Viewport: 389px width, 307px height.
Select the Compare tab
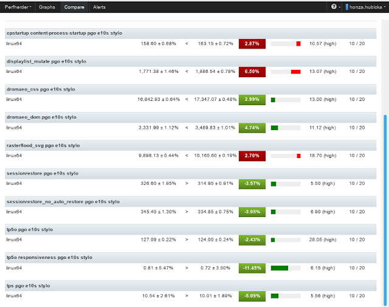click(x=74, y=7)
